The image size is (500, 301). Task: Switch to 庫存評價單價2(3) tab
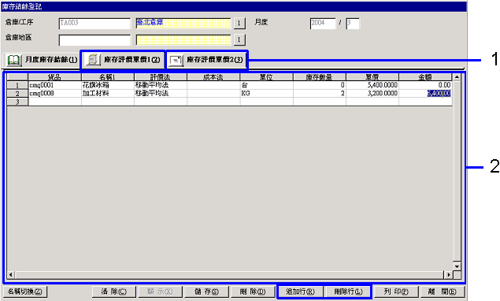tap(206, 60)
